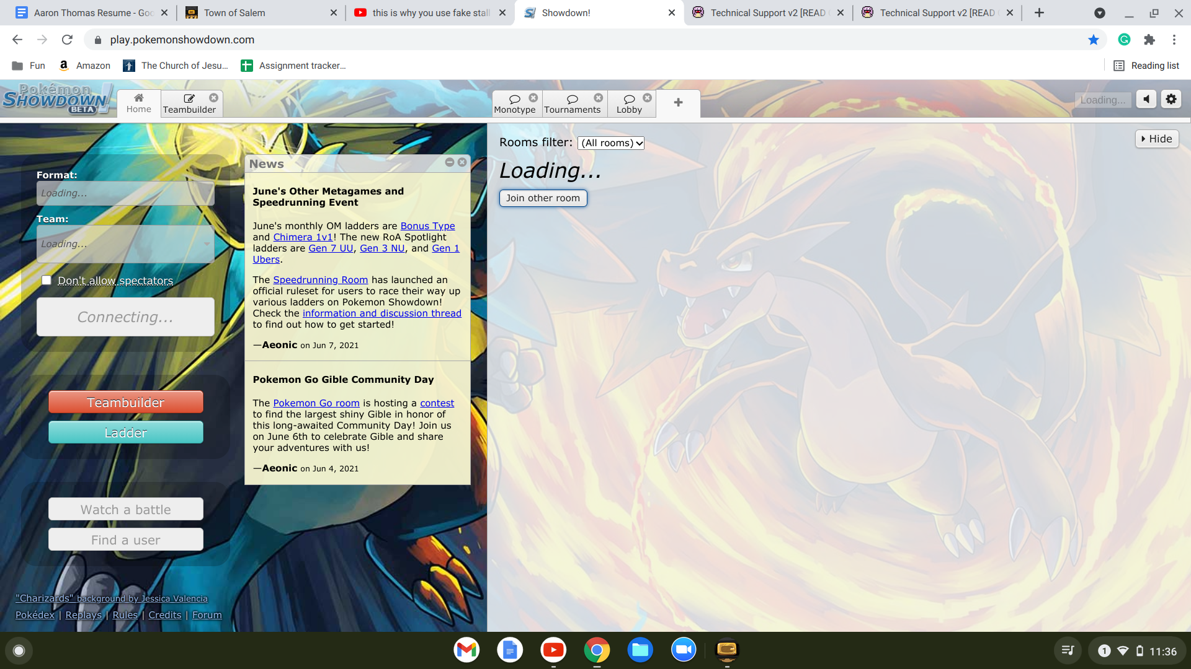
Task: Launch Gmail from the shelf
Action: (466, 650)
